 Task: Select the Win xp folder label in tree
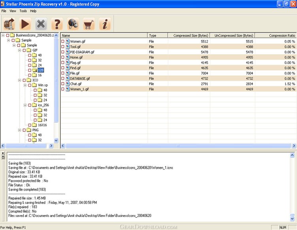click(43, 85)
